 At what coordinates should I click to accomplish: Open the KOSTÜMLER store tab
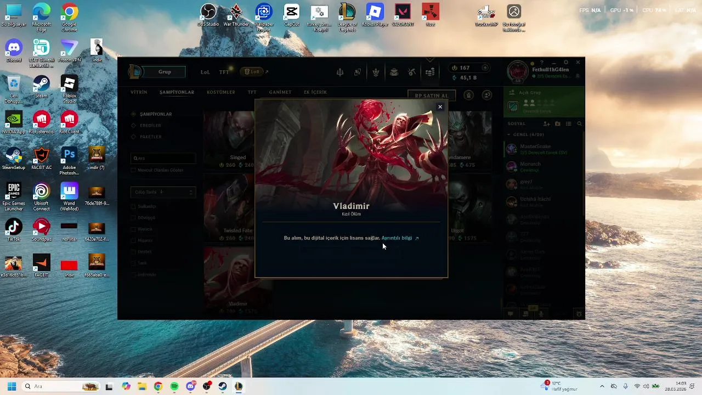pyautogui.click(x=221, y=92)
